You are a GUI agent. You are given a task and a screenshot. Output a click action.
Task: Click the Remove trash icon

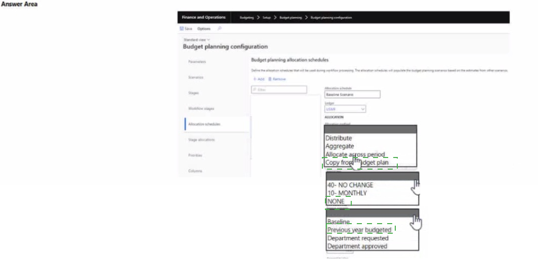coord(270,79)
